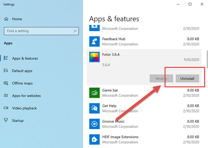Image resolution: width=208 pixels, height=148 pixels.
Task: Select the Get Help app icon
Action: coord(94,108)
